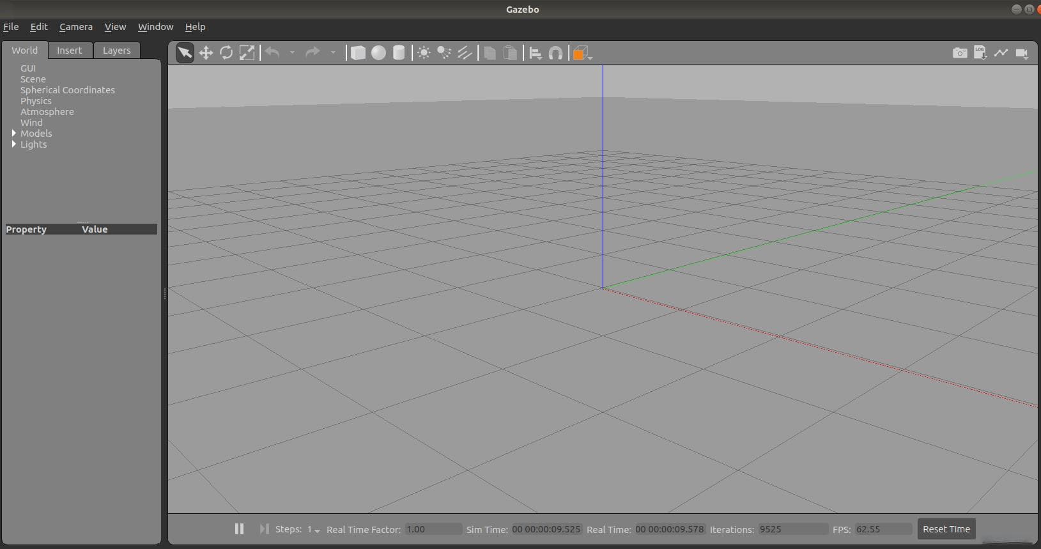Open the redo history dropdown arrow
Viewport: 1041px width, 549px height.
point(332,52)
